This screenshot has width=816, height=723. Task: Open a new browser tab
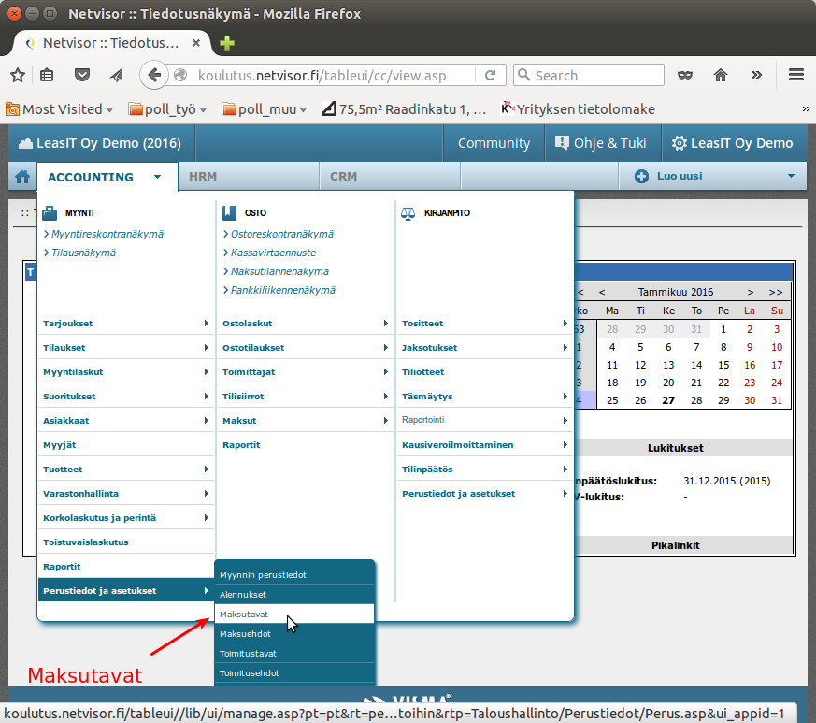(x=227, y=43)
